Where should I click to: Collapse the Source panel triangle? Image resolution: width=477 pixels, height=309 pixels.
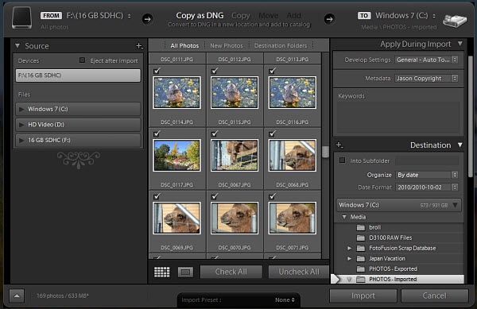click(x=17, y=46)
